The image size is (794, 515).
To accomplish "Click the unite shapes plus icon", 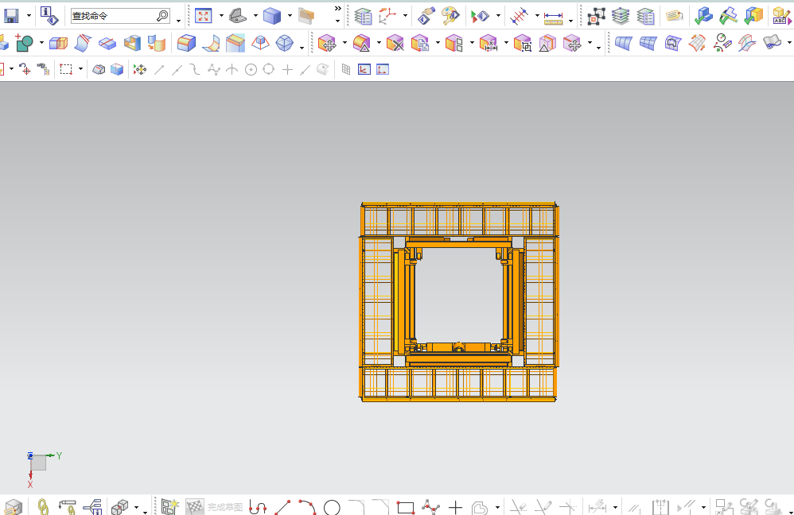I will coord(23,43).
